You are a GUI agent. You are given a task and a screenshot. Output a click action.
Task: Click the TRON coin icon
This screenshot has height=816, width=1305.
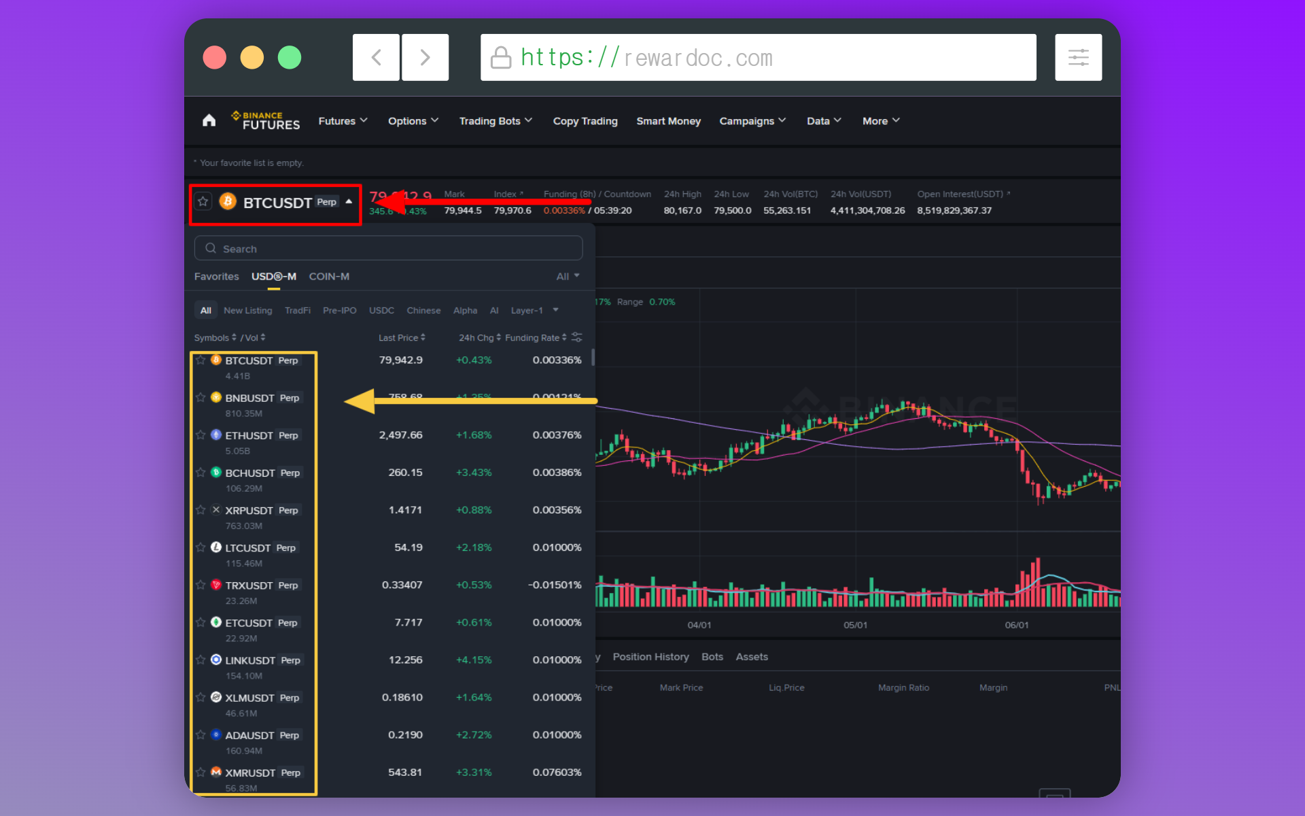pos(216,585)
